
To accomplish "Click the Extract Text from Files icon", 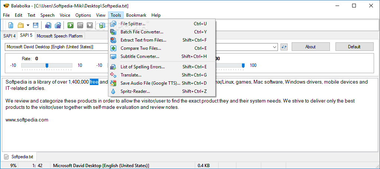I will pyautogui.click(x=113, y=40).
